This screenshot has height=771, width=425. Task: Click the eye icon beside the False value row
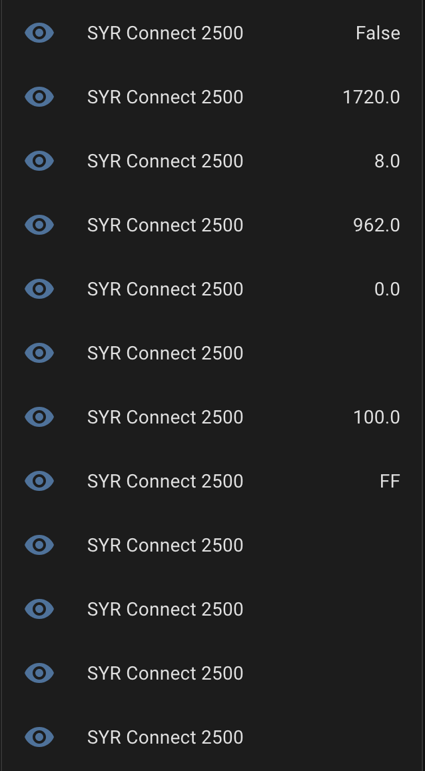pyautogui.click(x=39, y=33)
